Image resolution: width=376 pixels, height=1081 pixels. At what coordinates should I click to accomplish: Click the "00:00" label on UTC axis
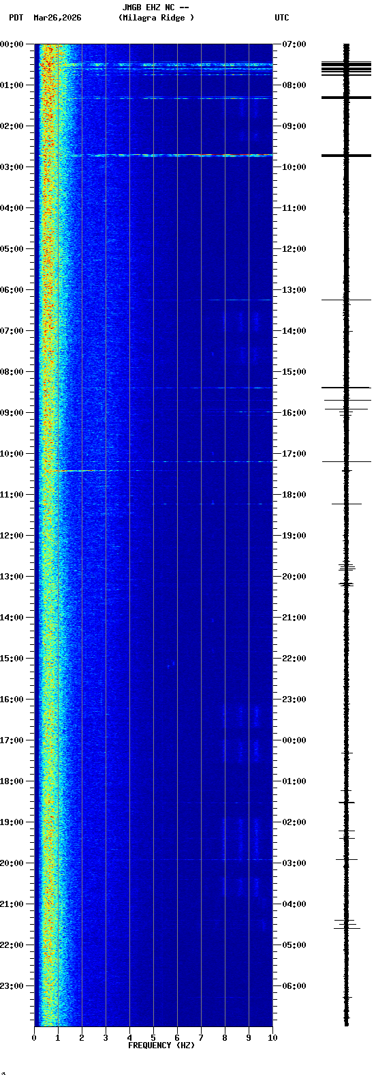pyautogui.click(x=294, y=740)
